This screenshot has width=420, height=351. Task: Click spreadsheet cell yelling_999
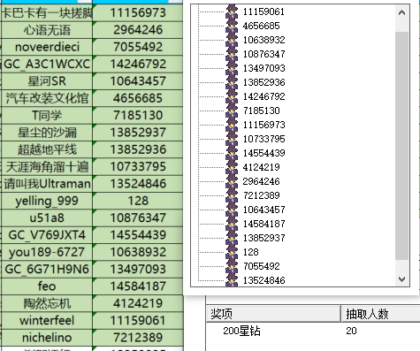(x=47, y=201)
